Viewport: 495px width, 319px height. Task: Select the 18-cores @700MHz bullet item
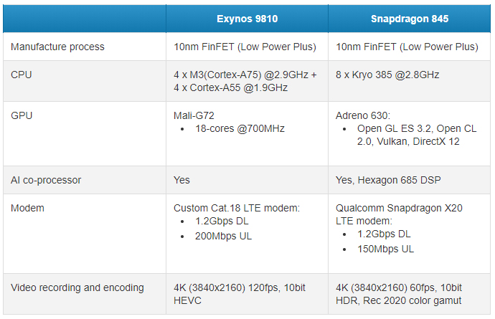click(x=240, y=128)
